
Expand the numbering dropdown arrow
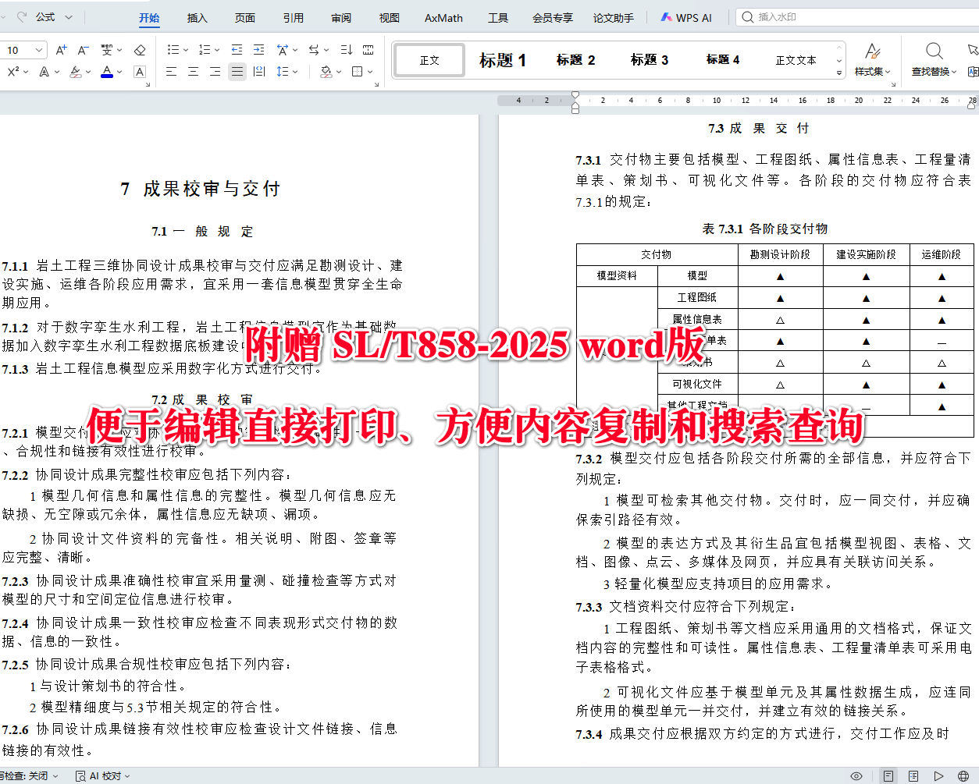[x=217, y=50]
